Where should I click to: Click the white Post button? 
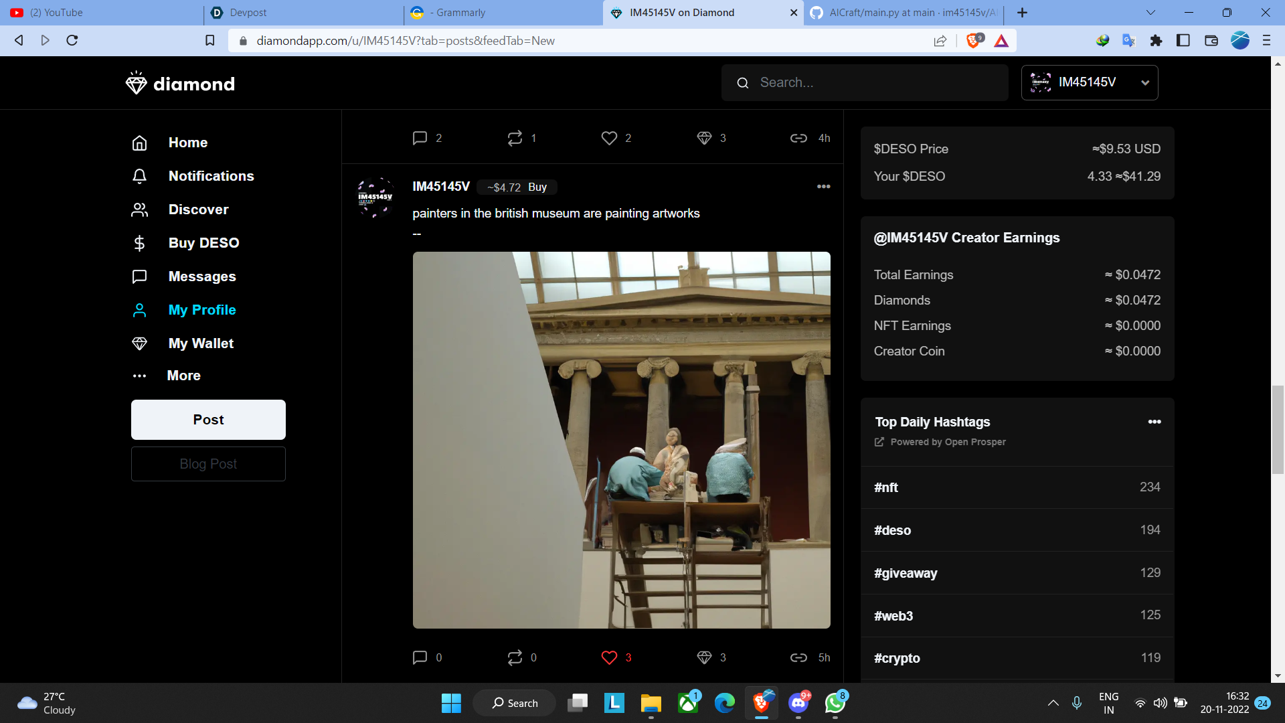[208, 420]
